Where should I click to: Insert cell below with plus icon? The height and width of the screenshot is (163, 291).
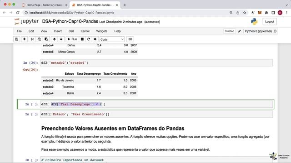pyautogui.click(x=24, y=39)
